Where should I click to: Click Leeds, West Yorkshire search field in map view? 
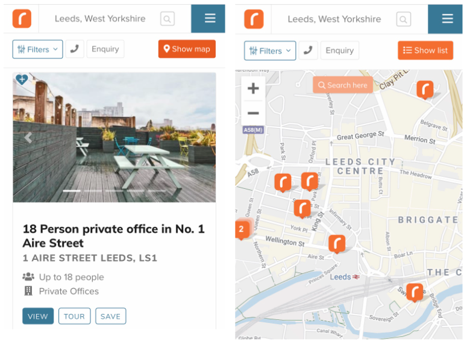334,19
